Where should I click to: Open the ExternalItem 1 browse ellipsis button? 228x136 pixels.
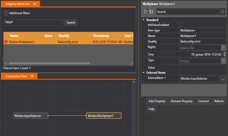coord(223,78)
